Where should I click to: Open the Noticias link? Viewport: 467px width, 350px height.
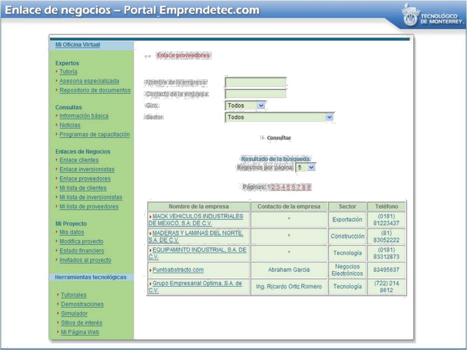pyautogui.click(x=70, y=125)
